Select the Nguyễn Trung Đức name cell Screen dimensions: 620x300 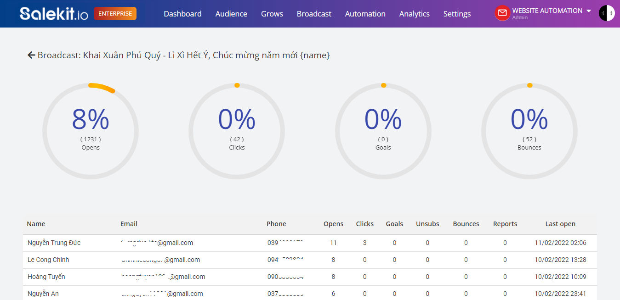coord(54,243)
